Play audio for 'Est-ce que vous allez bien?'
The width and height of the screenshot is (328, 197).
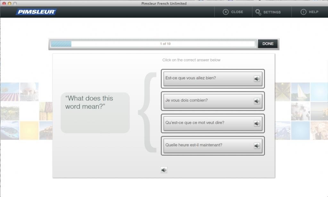(x=257, y=79)
